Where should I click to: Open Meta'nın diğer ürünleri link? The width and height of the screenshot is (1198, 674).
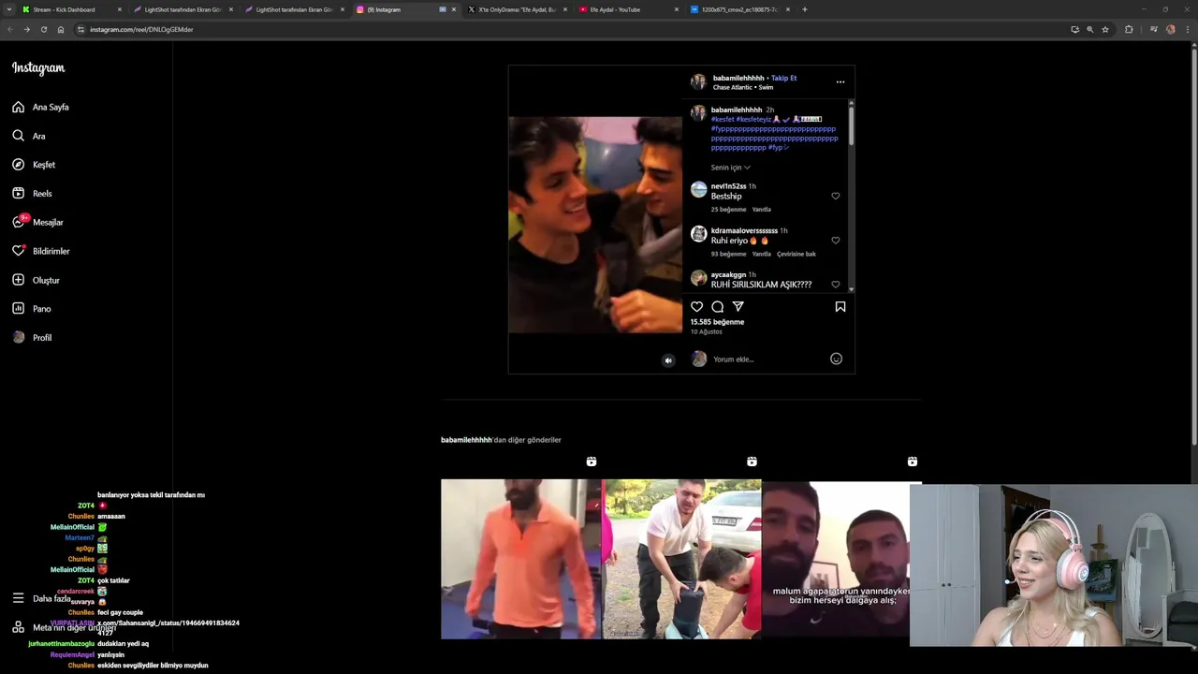point(65,628)
